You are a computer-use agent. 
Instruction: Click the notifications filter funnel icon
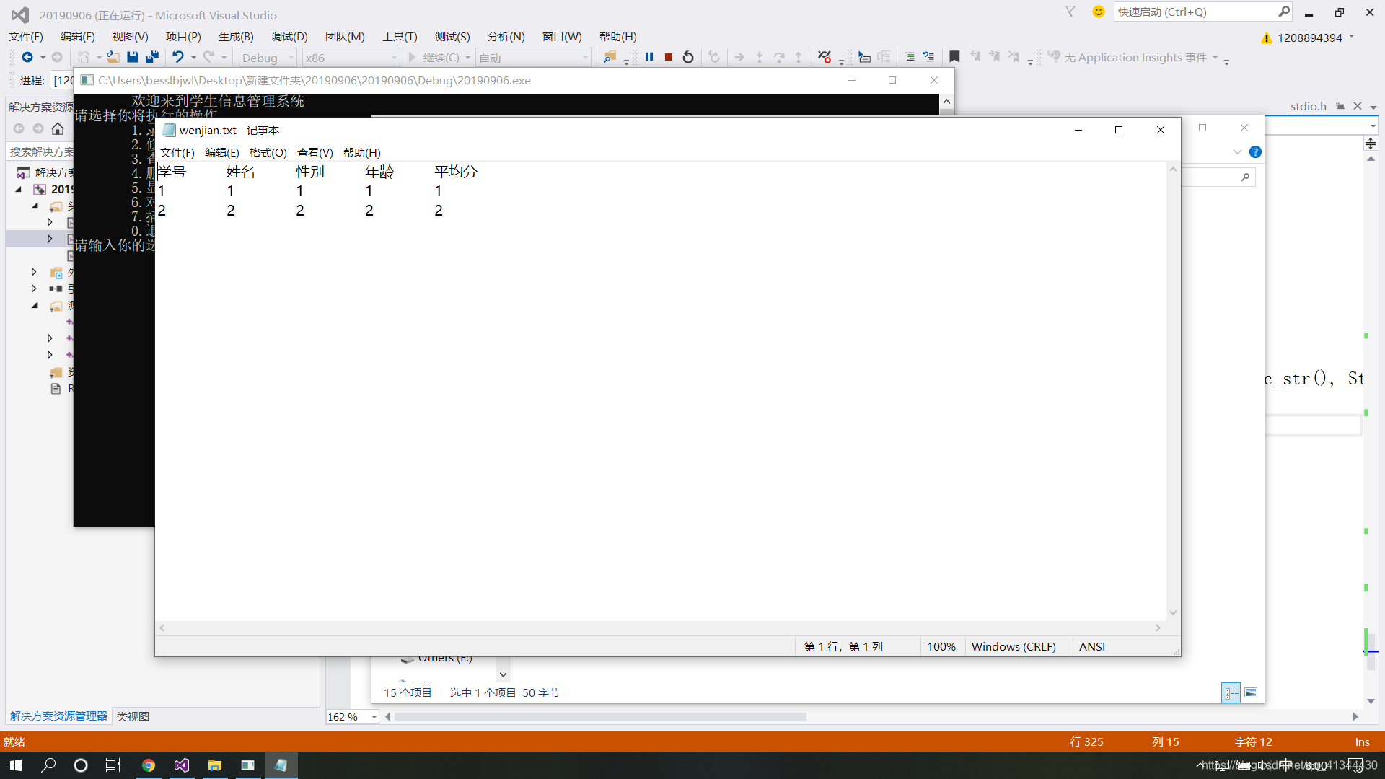[1070, 12]
